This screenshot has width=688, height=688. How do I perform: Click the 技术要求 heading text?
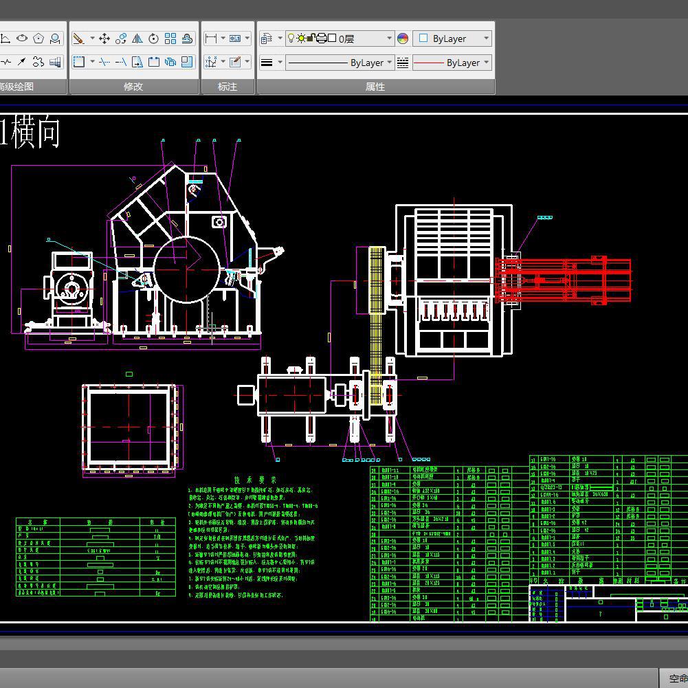point(256,480)
